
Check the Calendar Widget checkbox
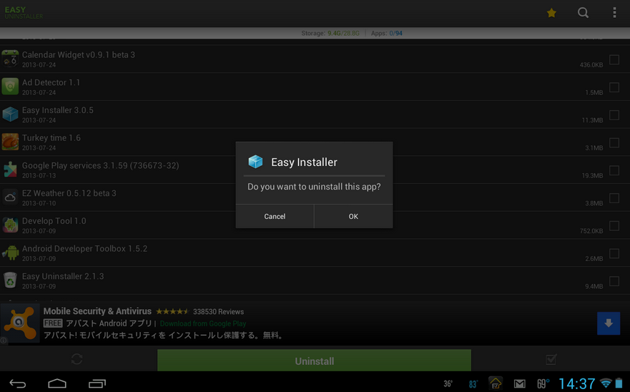coord(614,59)
